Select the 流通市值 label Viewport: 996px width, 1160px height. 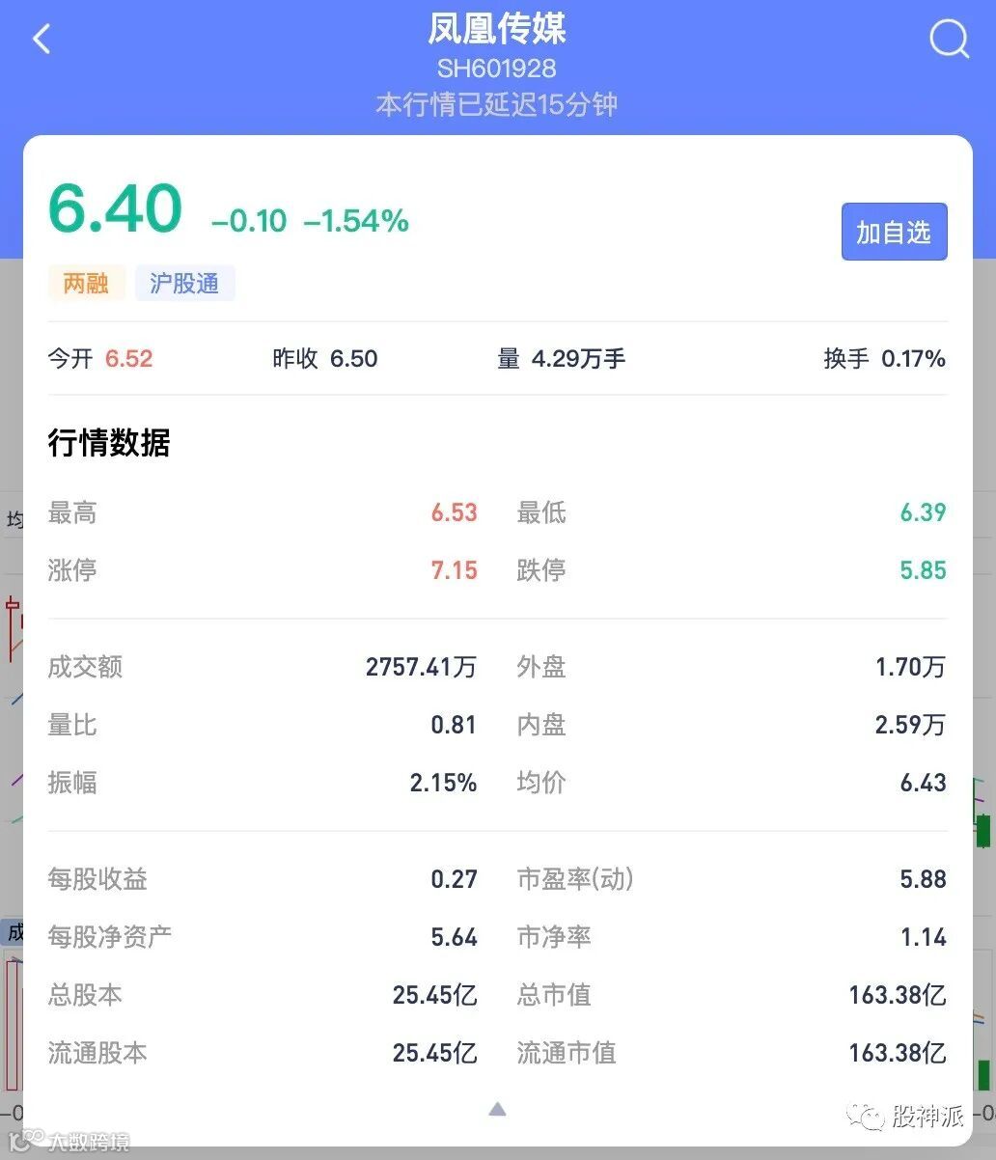pos(567,1053)
